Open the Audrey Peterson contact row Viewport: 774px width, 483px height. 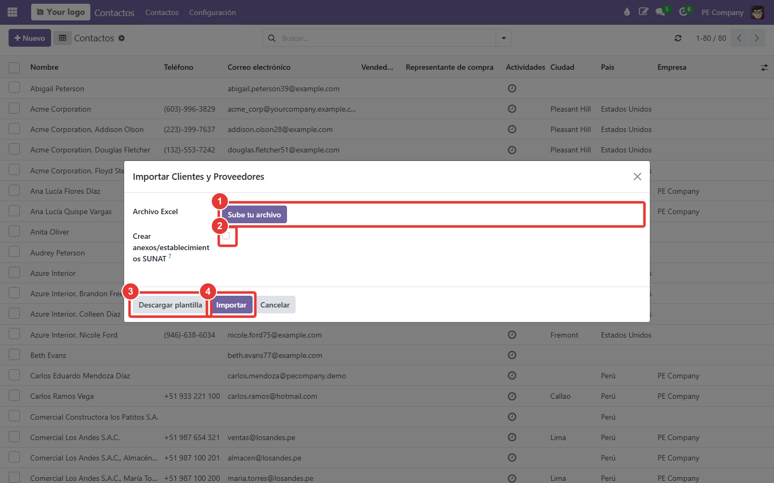pos(58,253)
